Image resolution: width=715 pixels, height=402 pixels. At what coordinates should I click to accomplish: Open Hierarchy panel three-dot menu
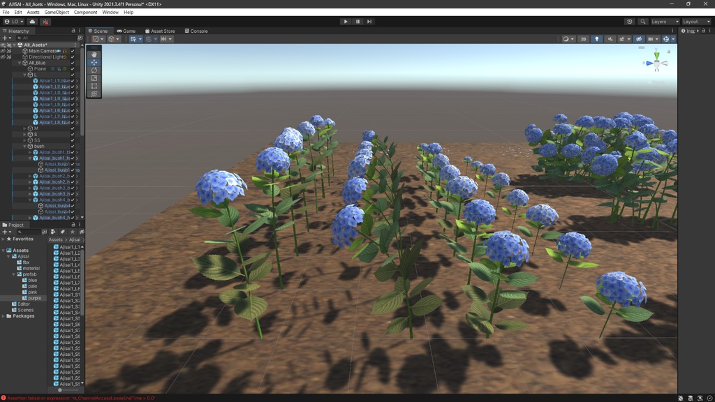click(x=80, y=31)
